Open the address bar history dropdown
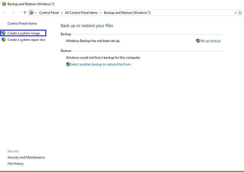244x172 pixels. (235, 13)
